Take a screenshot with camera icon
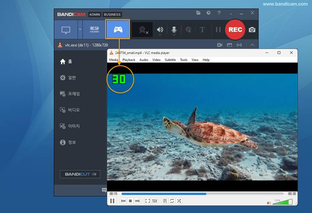This screenshot has width=312, height=213. click(x=252, y=30)
